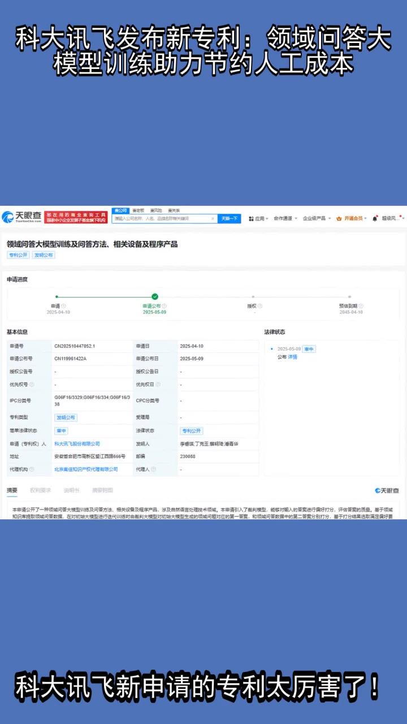Image resolution: width=407 pixels, height=724 pixels.
Task: Click the 详情 link under 法律状态
Action: [293, 357]
